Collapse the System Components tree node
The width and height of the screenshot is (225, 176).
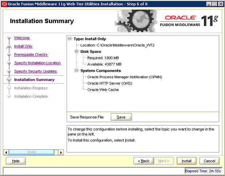tap(77, 71)
